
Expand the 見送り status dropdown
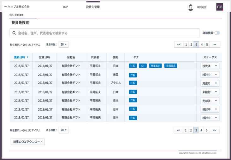point(210,83)
